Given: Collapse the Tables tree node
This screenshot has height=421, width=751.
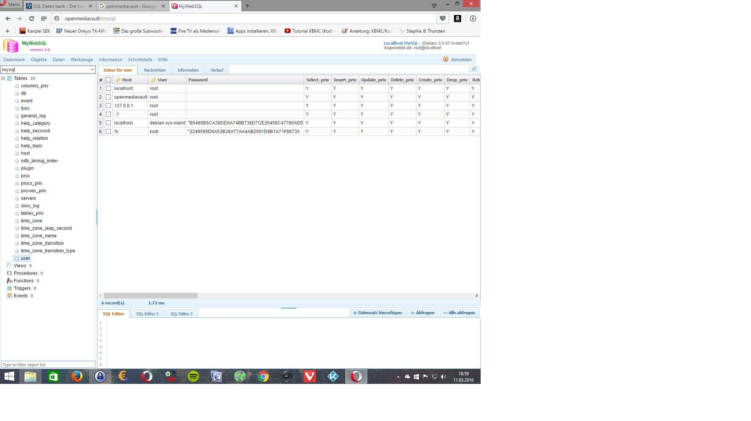Looking at the screenshot, I should click(x=3, y=78).
